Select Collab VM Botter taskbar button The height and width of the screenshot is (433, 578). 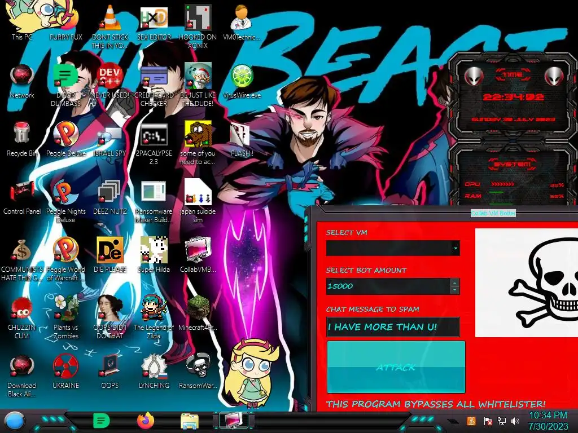pyautogui.click(x=234, y=421)
